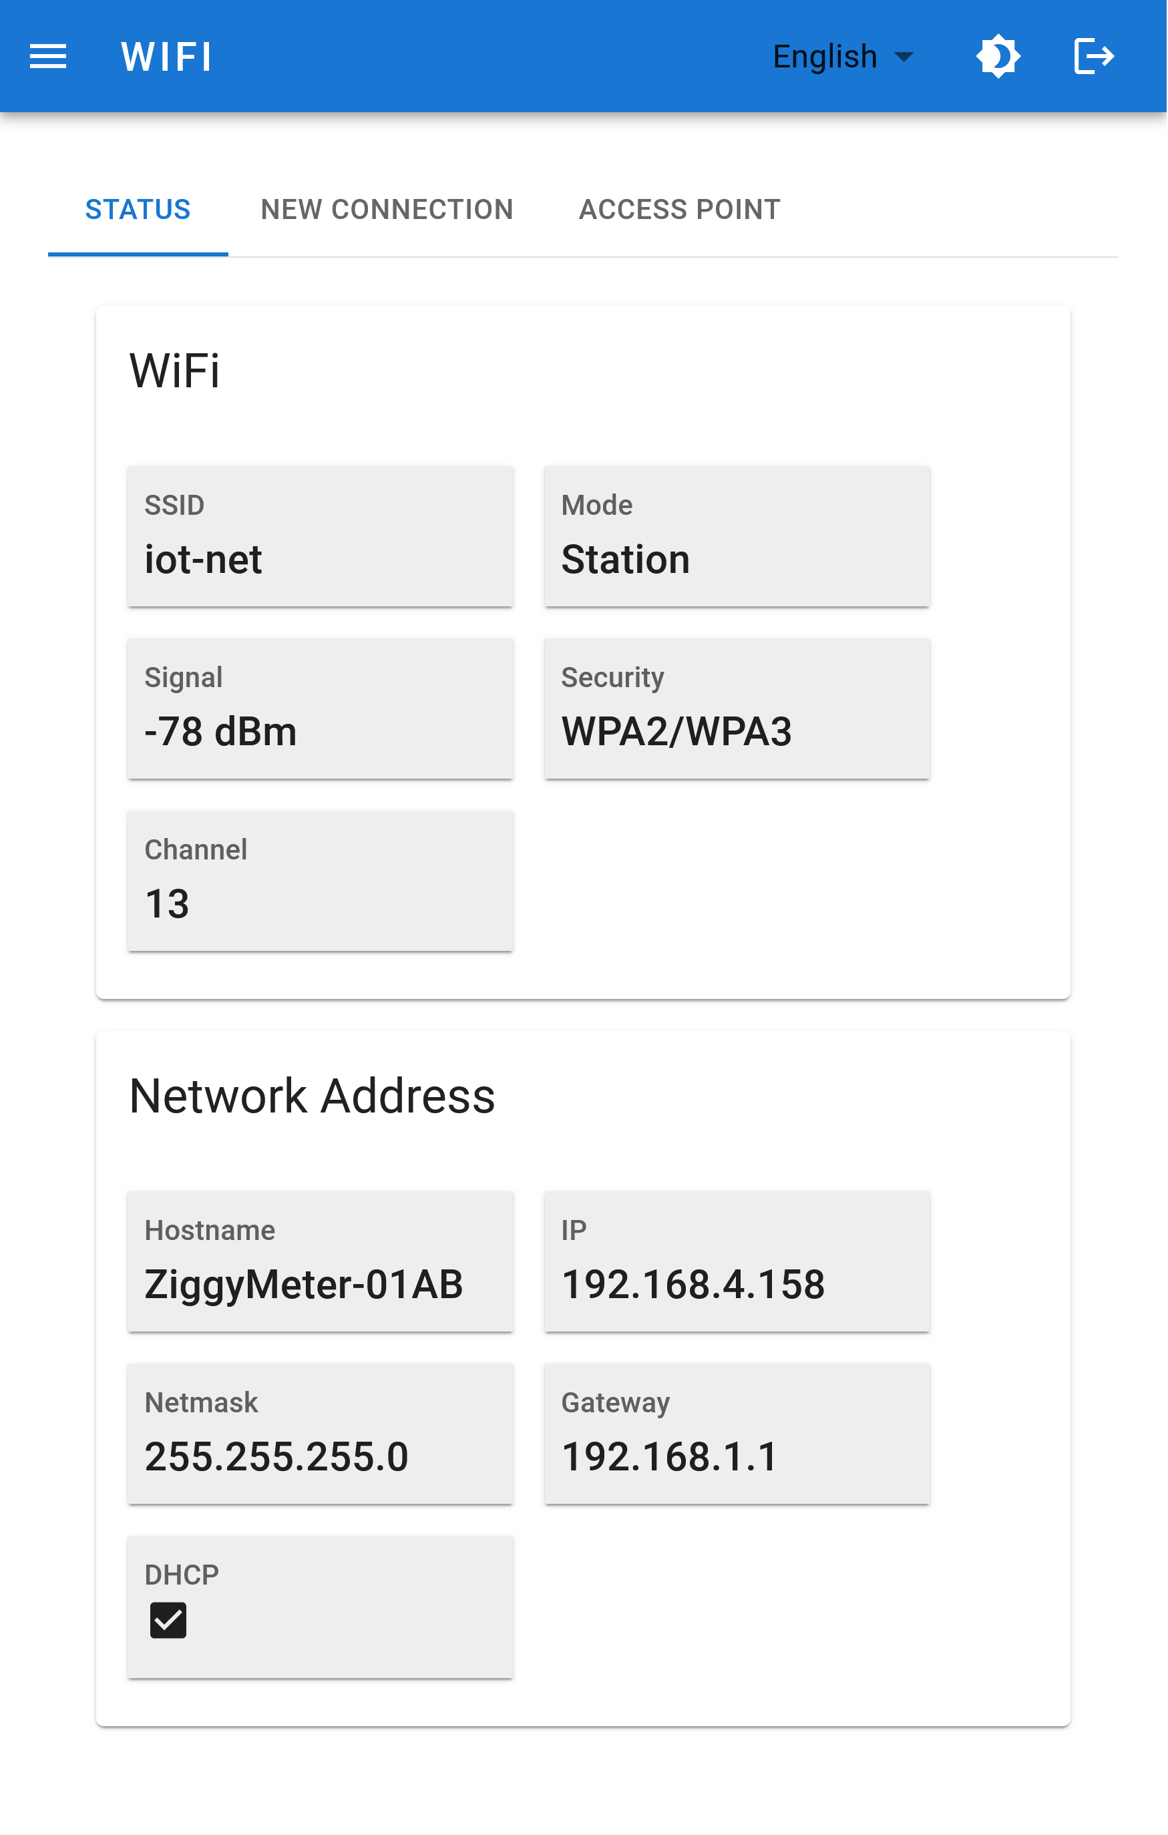The width and height of the screenshot is (1168, 1835).
Task: Toggle DHCP off in Network Address
Action: pos(167,1620)
